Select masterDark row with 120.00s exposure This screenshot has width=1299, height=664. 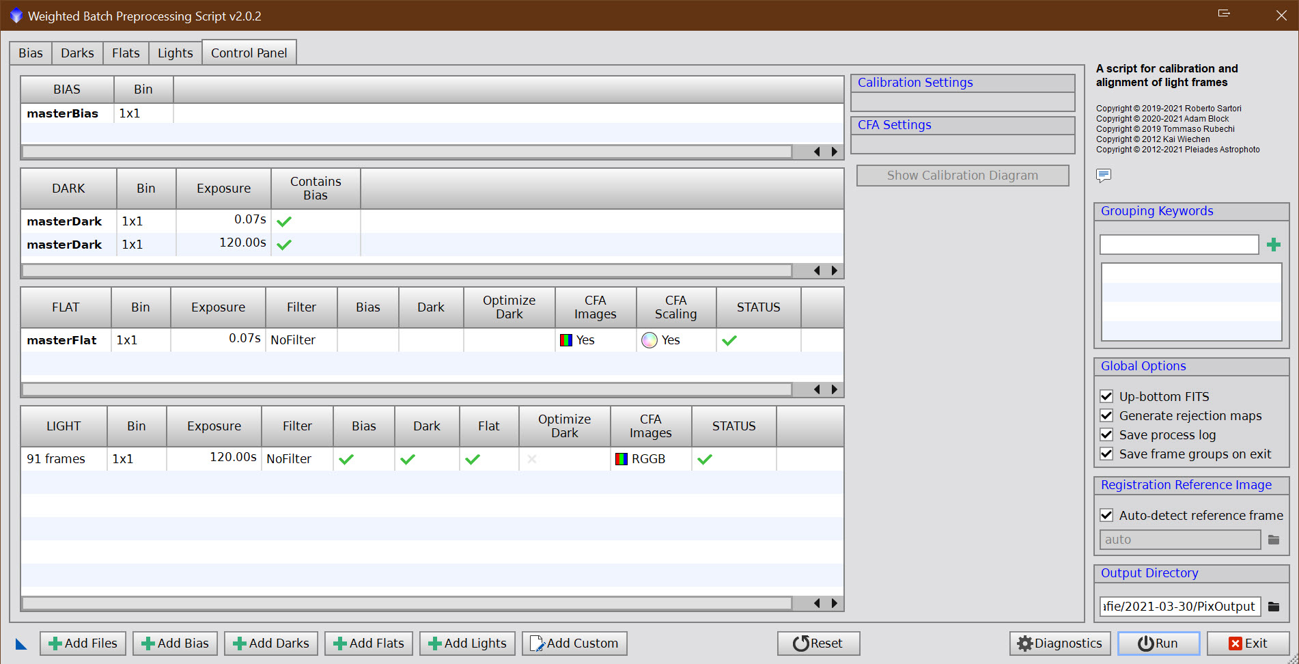432,245
